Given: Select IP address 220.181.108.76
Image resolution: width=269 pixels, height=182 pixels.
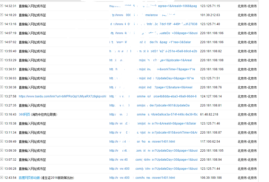Looking at the screenshot, I should point(211,87).
